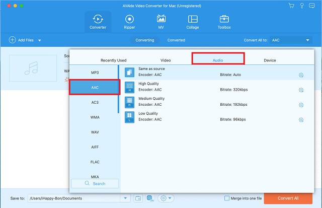
Task: Select the Same as source preset icon
Action: tap(129, 73)
